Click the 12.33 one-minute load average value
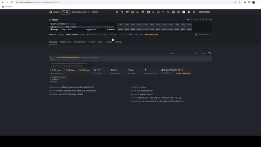Viewport: 261px width, 147px height. pos(53,70)
